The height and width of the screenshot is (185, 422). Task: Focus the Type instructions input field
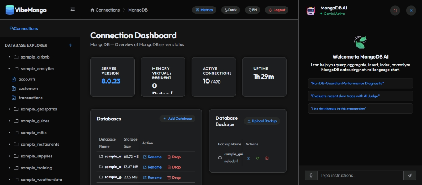point(360,176)
